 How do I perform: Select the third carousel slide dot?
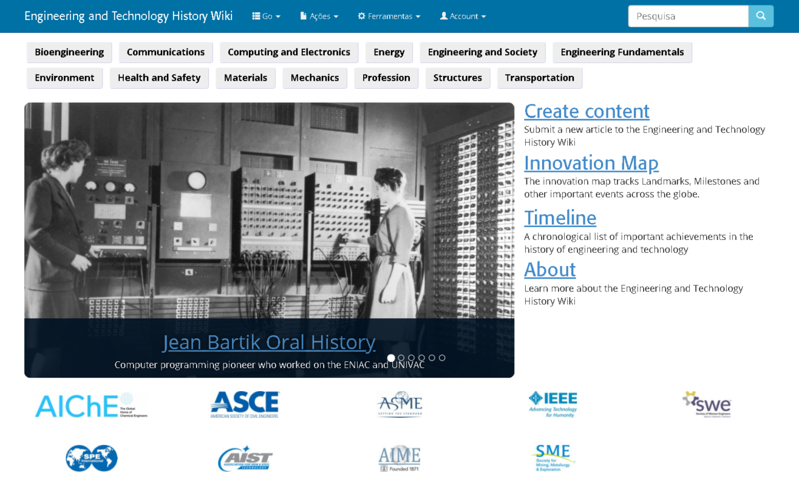pos(412,358)
